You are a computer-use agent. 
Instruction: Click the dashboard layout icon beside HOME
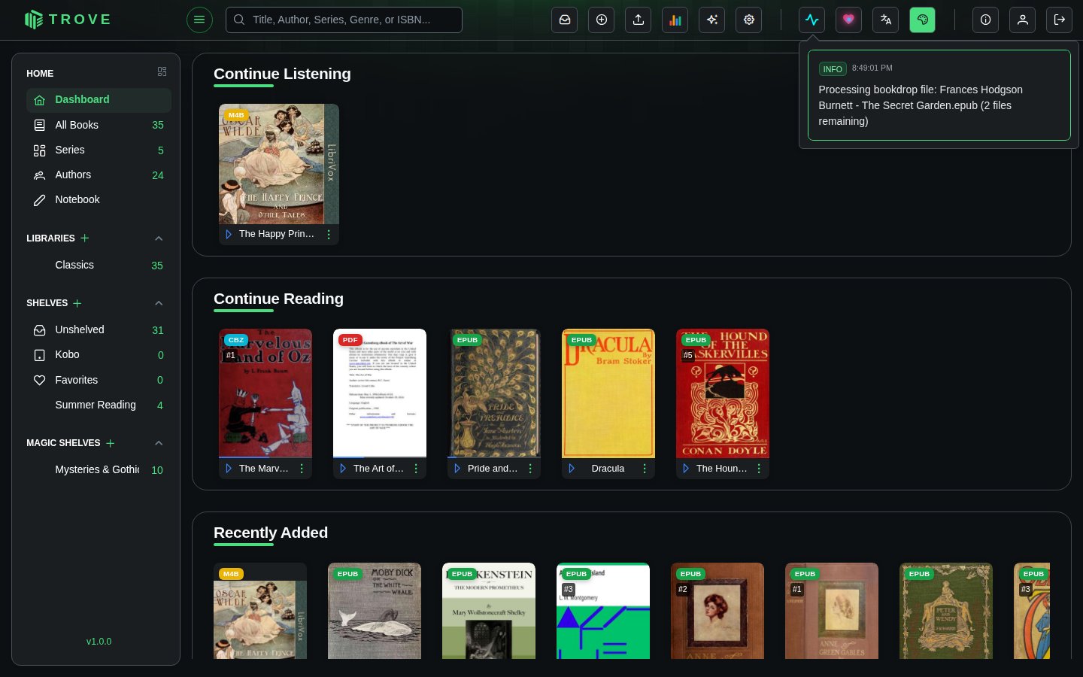click(x=162, y=71)
